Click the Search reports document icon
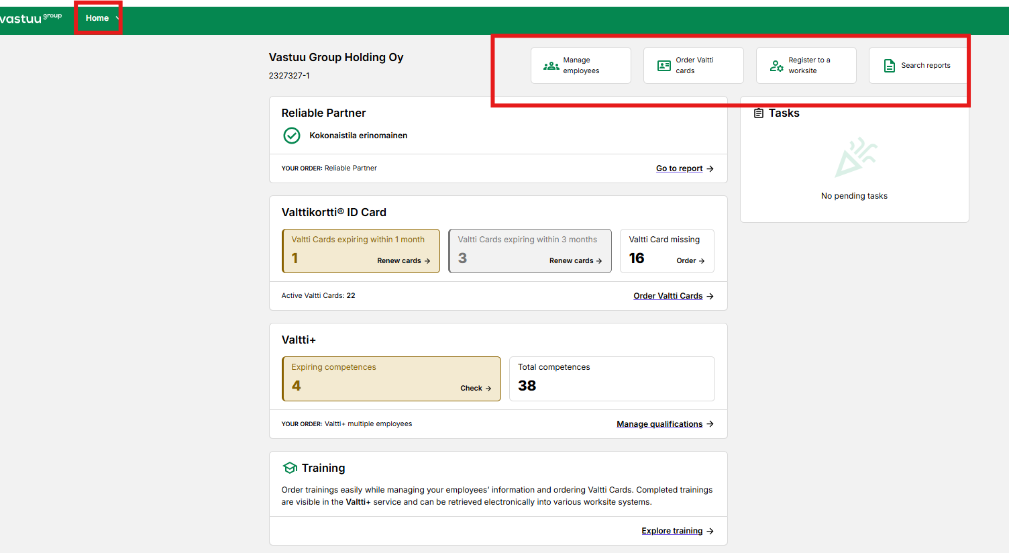The width and height of the screenshot is (1009, 553). (x=890, y=66)
